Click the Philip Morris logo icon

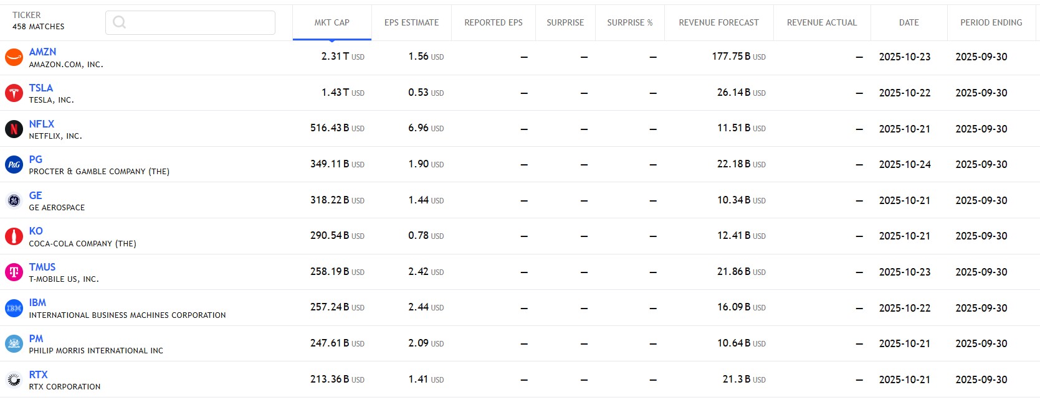point(14,343)
